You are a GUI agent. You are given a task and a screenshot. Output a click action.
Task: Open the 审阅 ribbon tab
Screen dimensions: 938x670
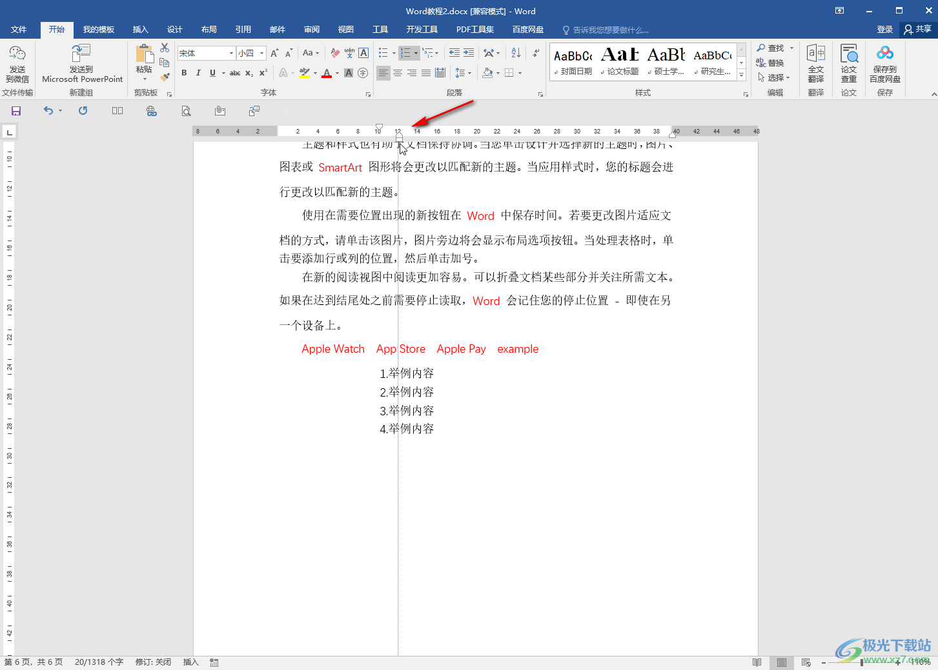[x=312, y=30]
